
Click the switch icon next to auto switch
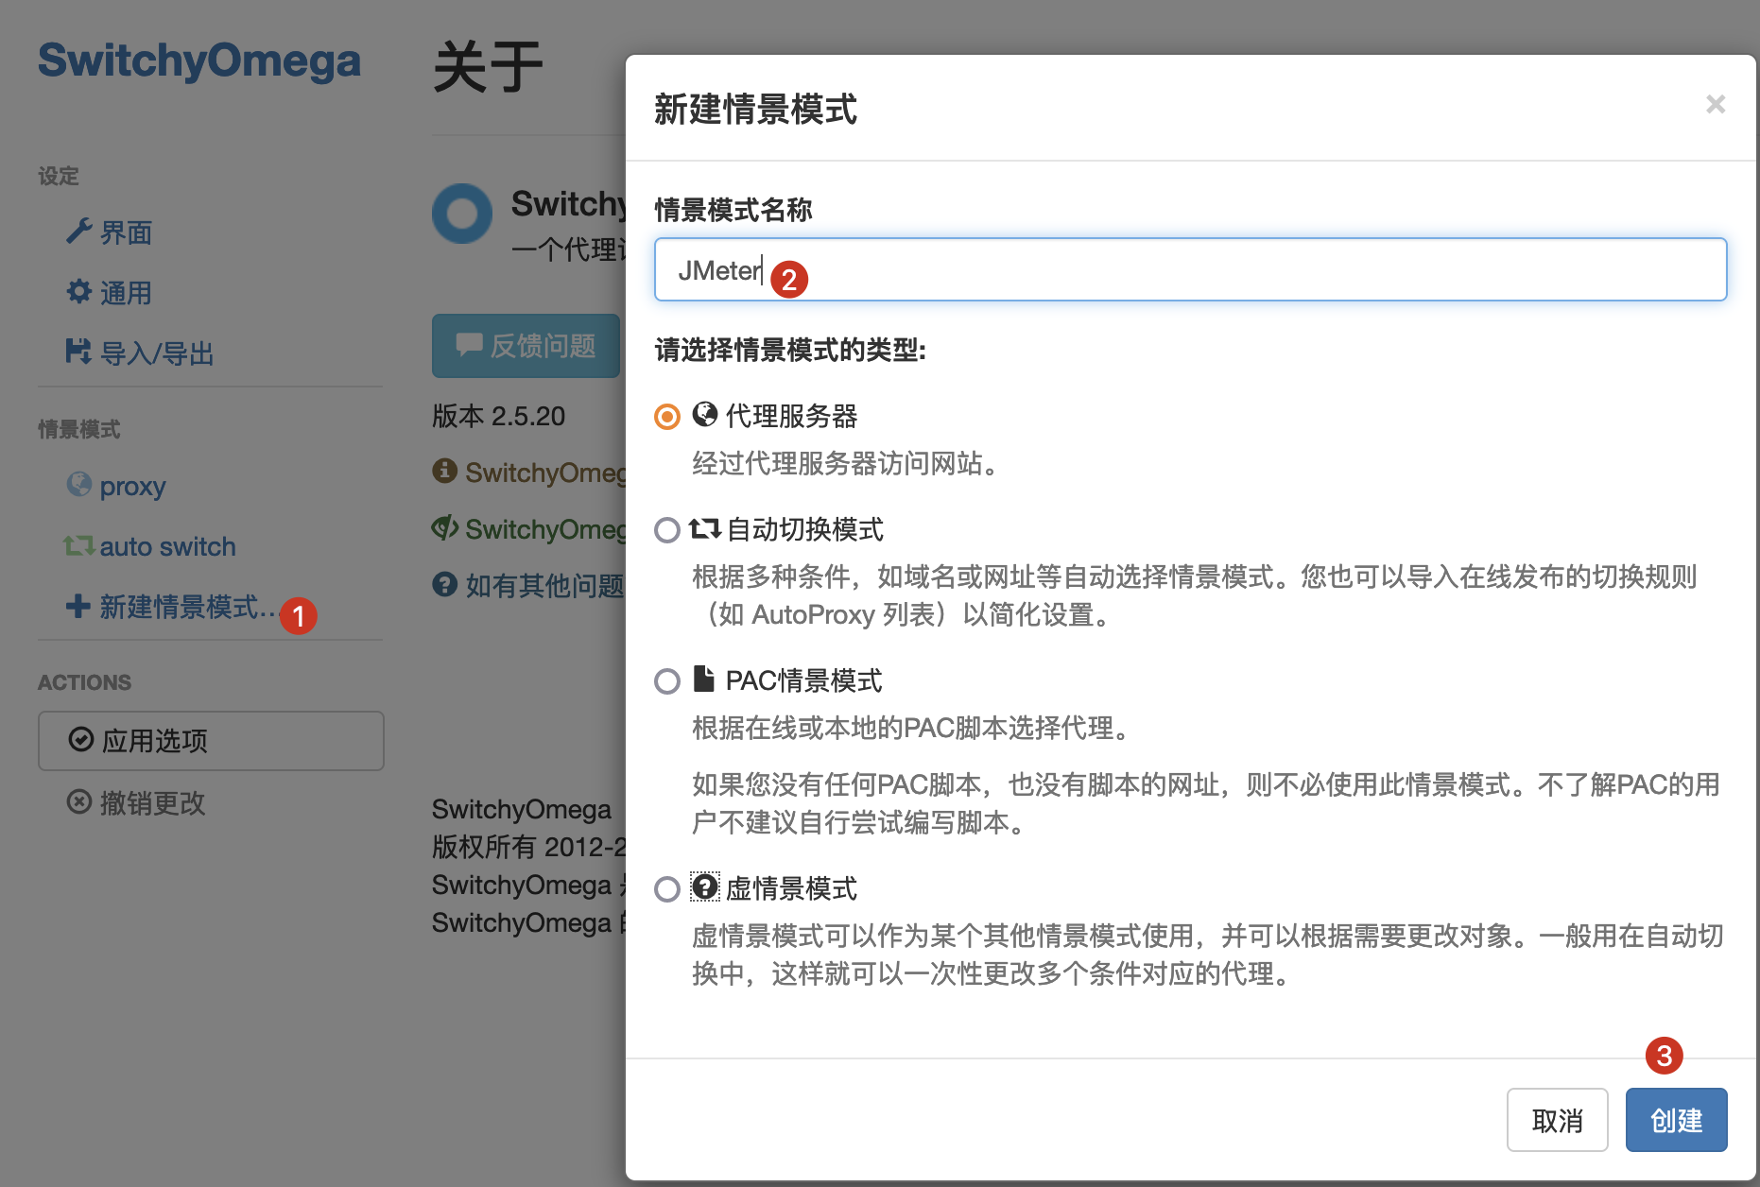[78, 545]
